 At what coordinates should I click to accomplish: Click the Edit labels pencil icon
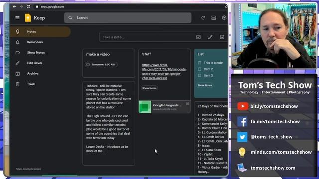(x=18, y=63)
